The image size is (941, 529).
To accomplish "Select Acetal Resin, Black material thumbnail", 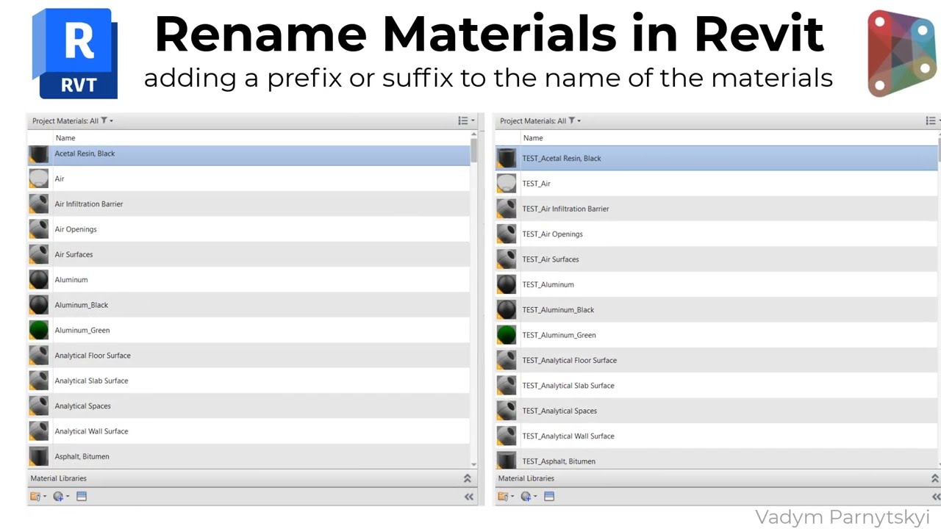I will pyautogui.click(x=39, y=154).
